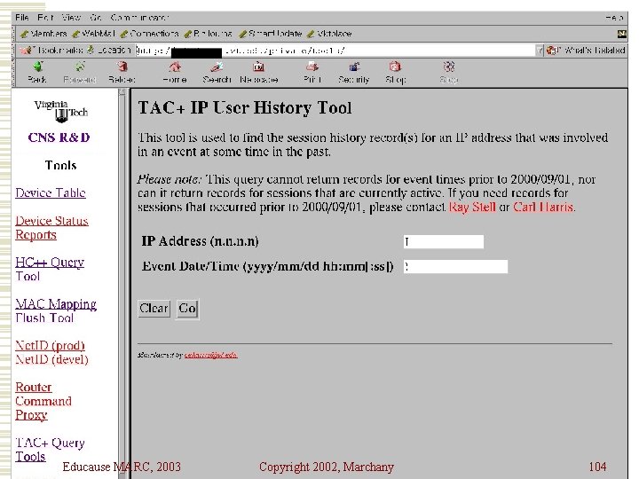Open the Mktplace personal toolbar bookmark
639x479 pixels.
[329, 34]
